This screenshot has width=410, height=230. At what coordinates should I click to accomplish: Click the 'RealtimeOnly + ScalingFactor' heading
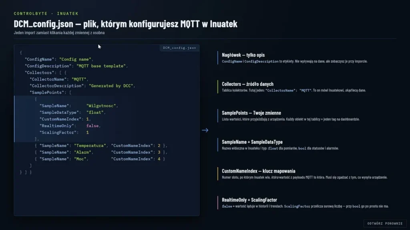click(249, 200)
